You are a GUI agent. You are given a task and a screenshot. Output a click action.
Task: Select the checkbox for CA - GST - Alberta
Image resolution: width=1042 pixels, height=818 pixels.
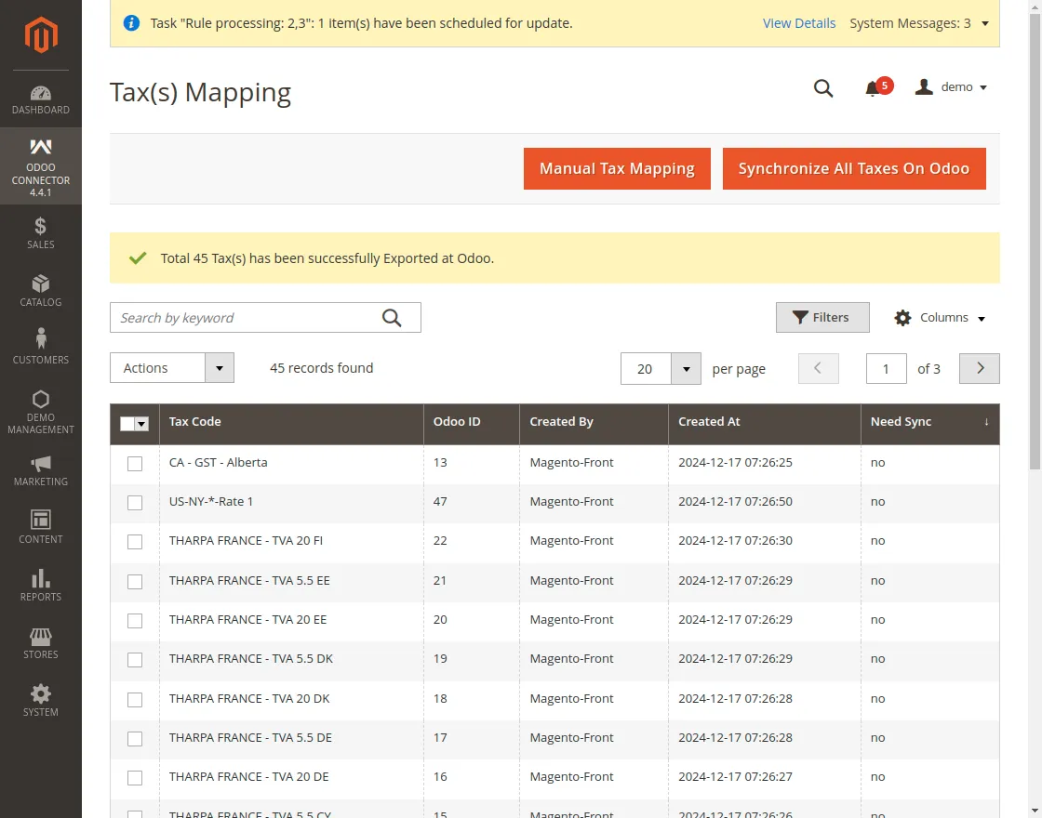(135, 463)
